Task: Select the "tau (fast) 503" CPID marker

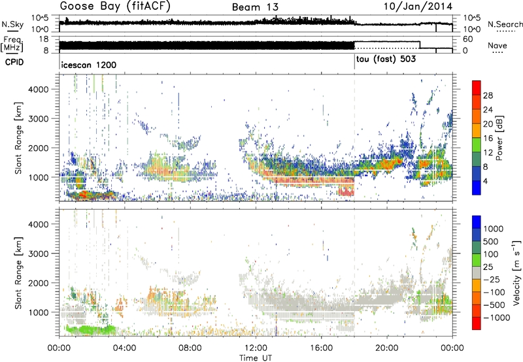Action: coord(386,59)
